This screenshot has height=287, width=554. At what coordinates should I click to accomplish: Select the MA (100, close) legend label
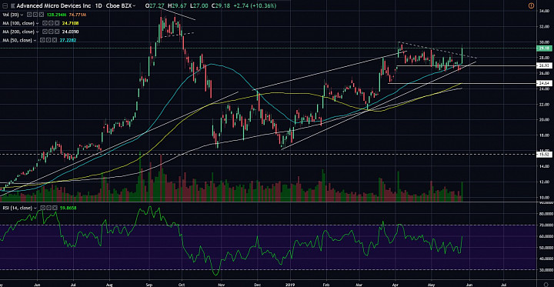18,23
